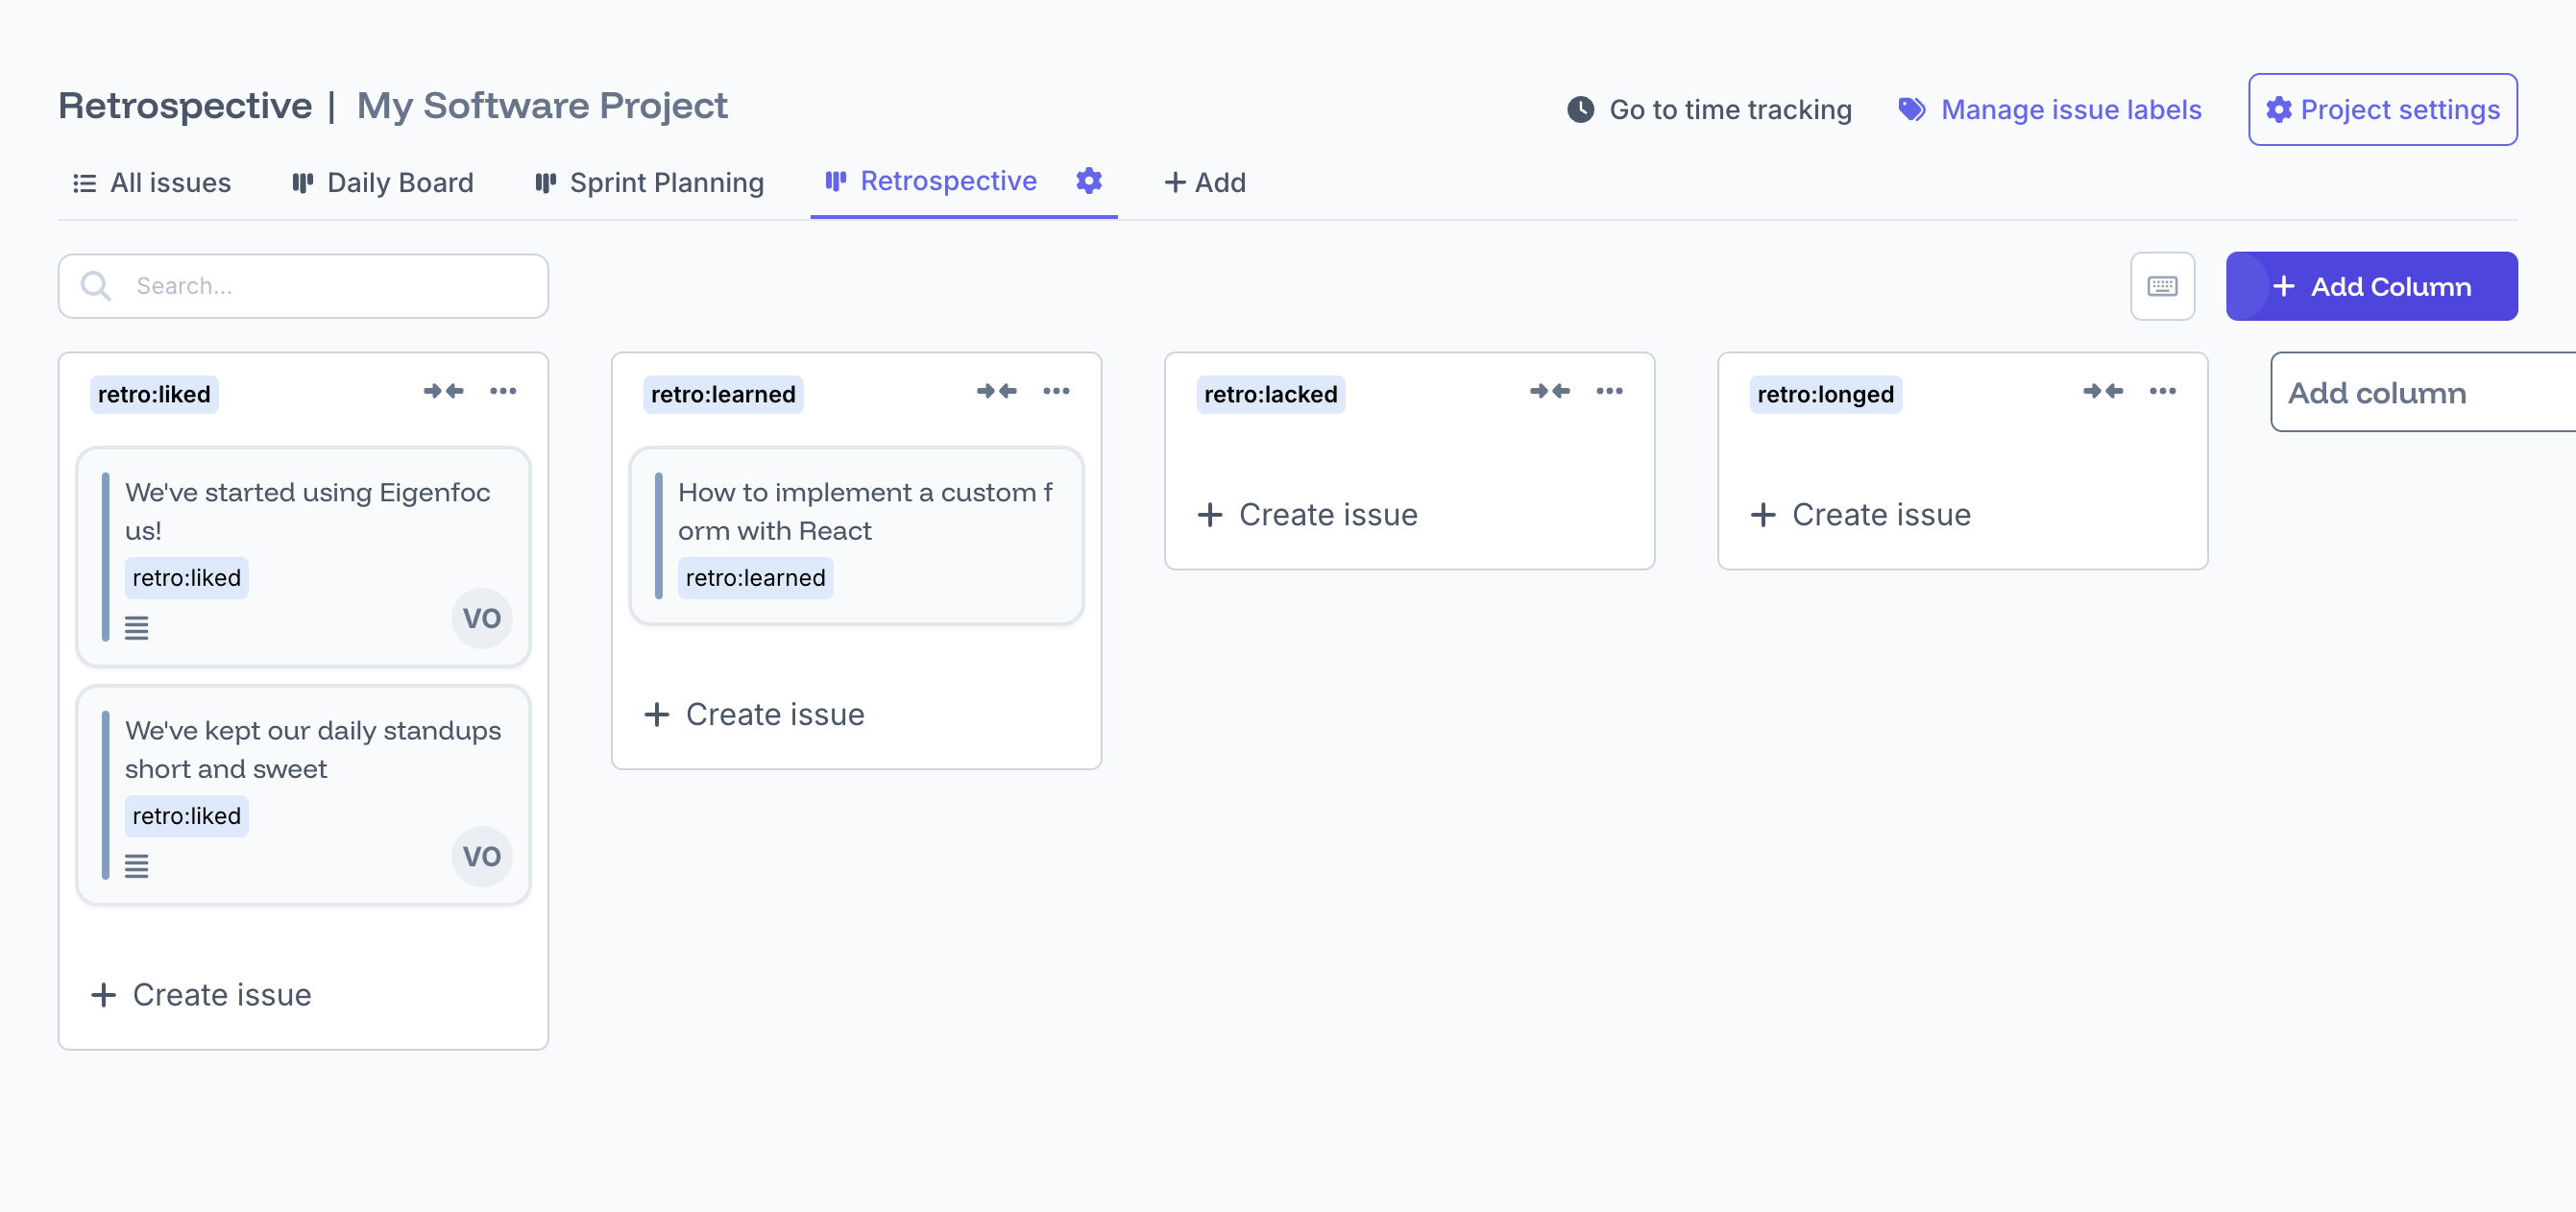Switch to the Daily Board tab

[383, 183]
